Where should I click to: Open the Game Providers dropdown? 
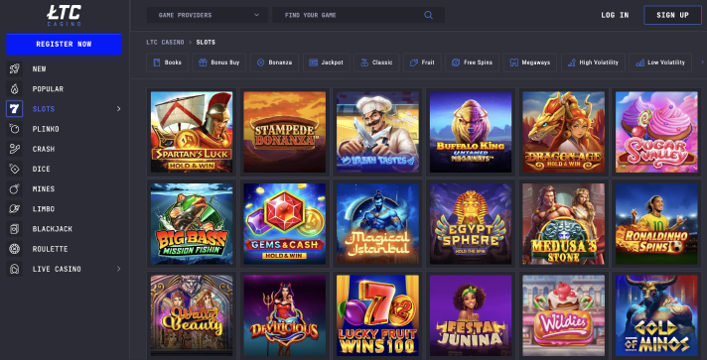click(x=207, y=15)
